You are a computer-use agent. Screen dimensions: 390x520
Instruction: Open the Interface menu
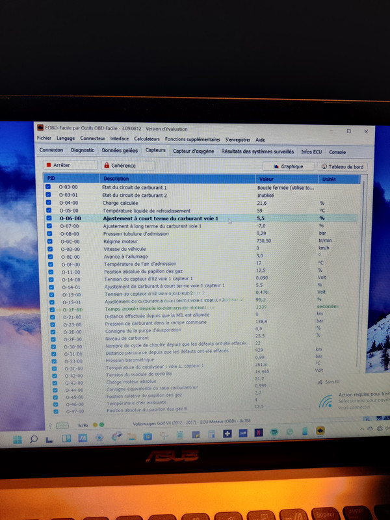pos(120,138)
